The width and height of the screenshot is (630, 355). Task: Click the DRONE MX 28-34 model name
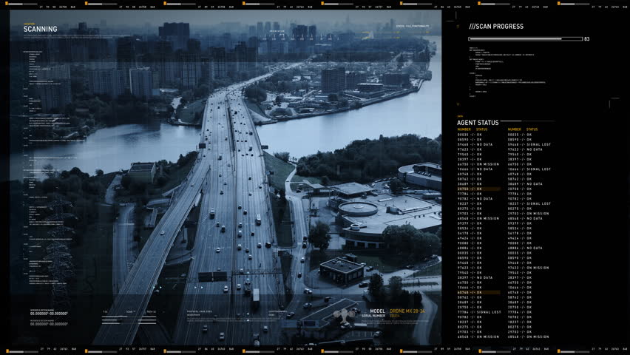tap(407, 311)
